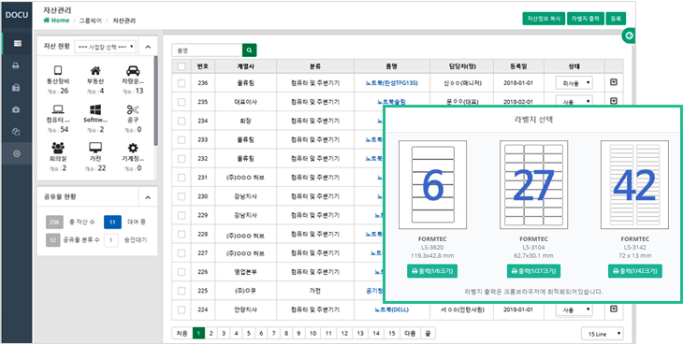Open the 미사용 status dropdown for row 236

tap(574, 82)
